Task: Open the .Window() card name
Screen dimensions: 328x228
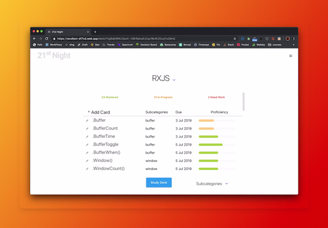Action: [x=102, y=160]
